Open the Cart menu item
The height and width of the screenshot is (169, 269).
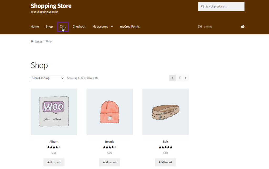point(63,27)
